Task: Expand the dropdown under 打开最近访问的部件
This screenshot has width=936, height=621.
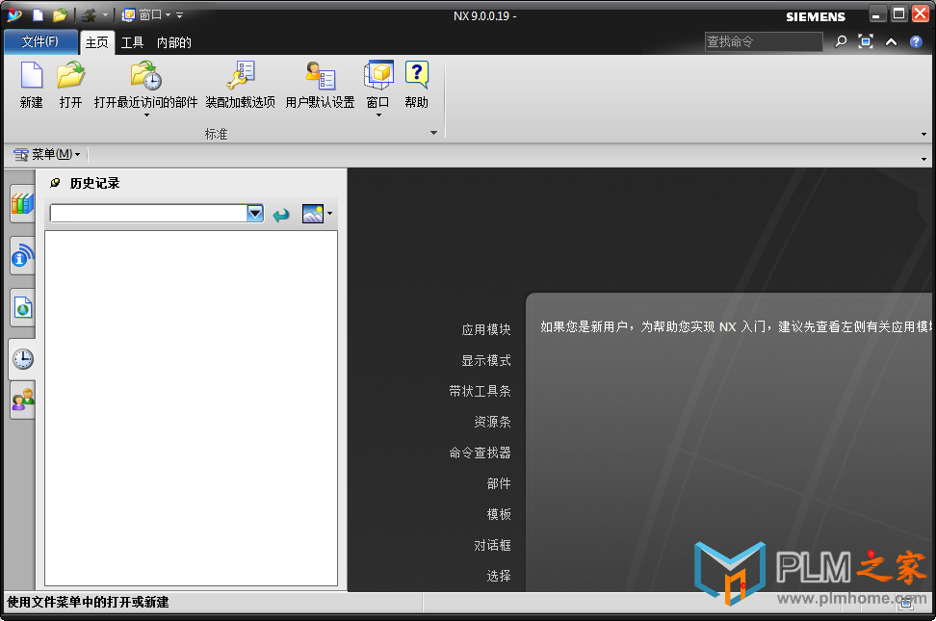Action: [x=146, y=115]
